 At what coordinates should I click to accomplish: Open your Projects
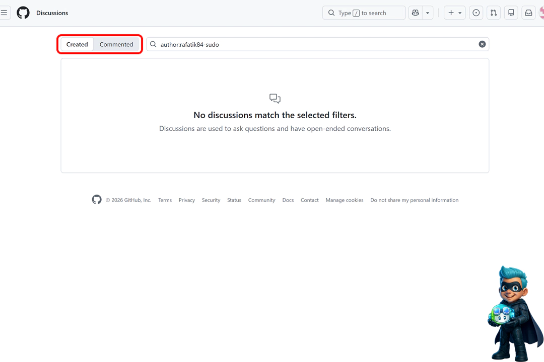(511, 13)
